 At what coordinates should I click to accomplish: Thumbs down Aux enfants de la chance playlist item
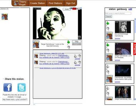click(x=108, y=72)
